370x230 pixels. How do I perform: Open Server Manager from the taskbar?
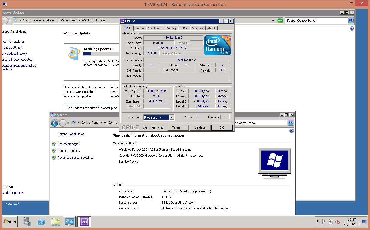point(27,221)
